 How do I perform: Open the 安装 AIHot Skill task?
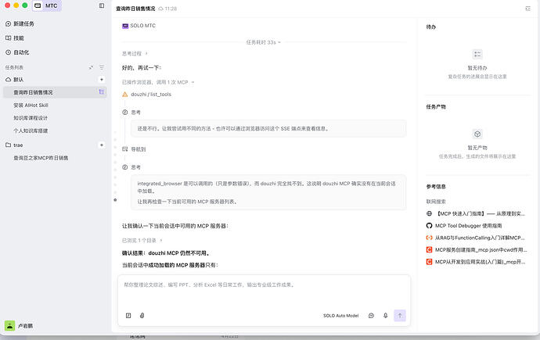[x=31, y=106]
